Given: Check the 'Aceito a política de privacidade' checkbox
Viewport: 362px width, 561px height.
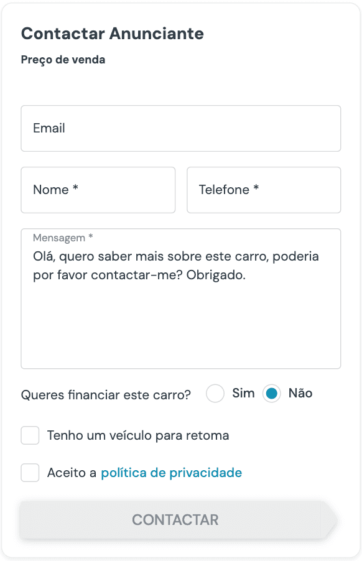Looking at the screenshot, I should (x=30, y=473).
